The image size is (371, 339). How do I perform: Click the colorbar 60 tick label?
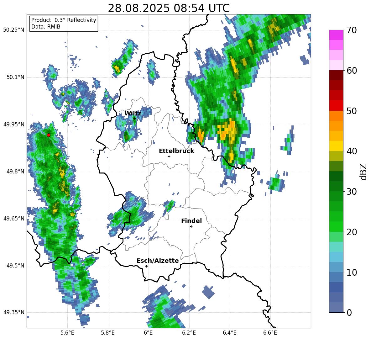pyautogui.click(x=352, y=71)
